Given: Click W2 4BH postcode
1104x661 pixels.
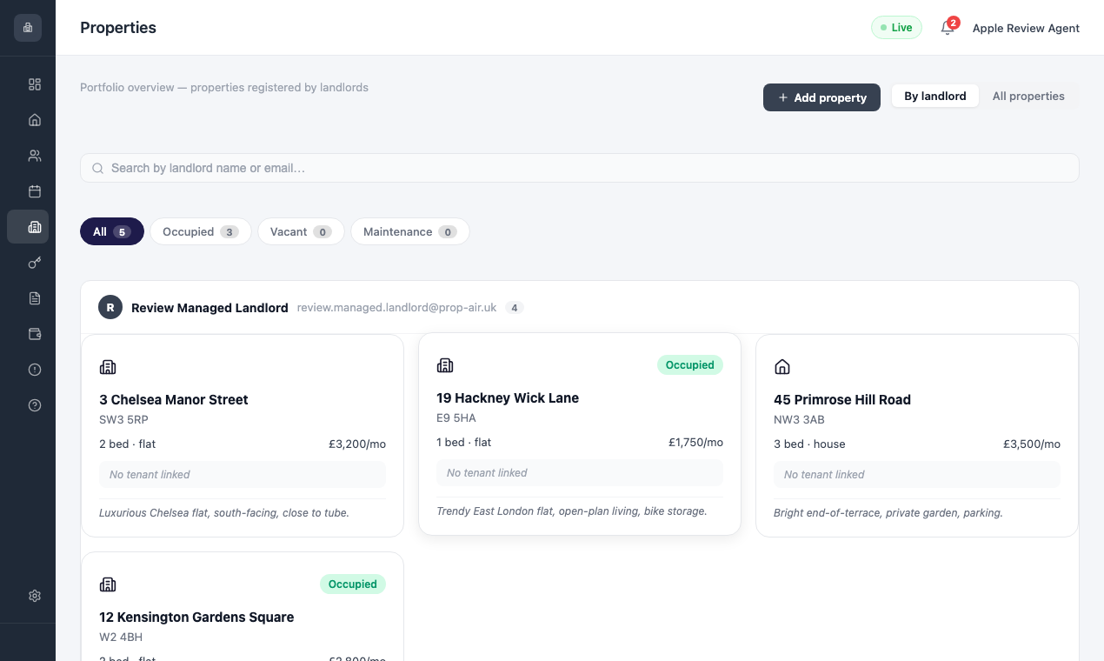Looking at the screenshot, I should 123,637.
